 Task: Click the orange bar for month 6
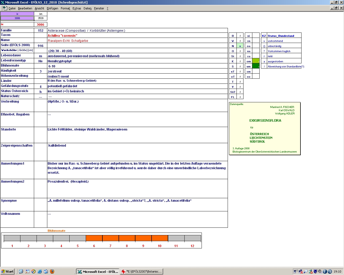pyautogui.click(x=94, y=238)
